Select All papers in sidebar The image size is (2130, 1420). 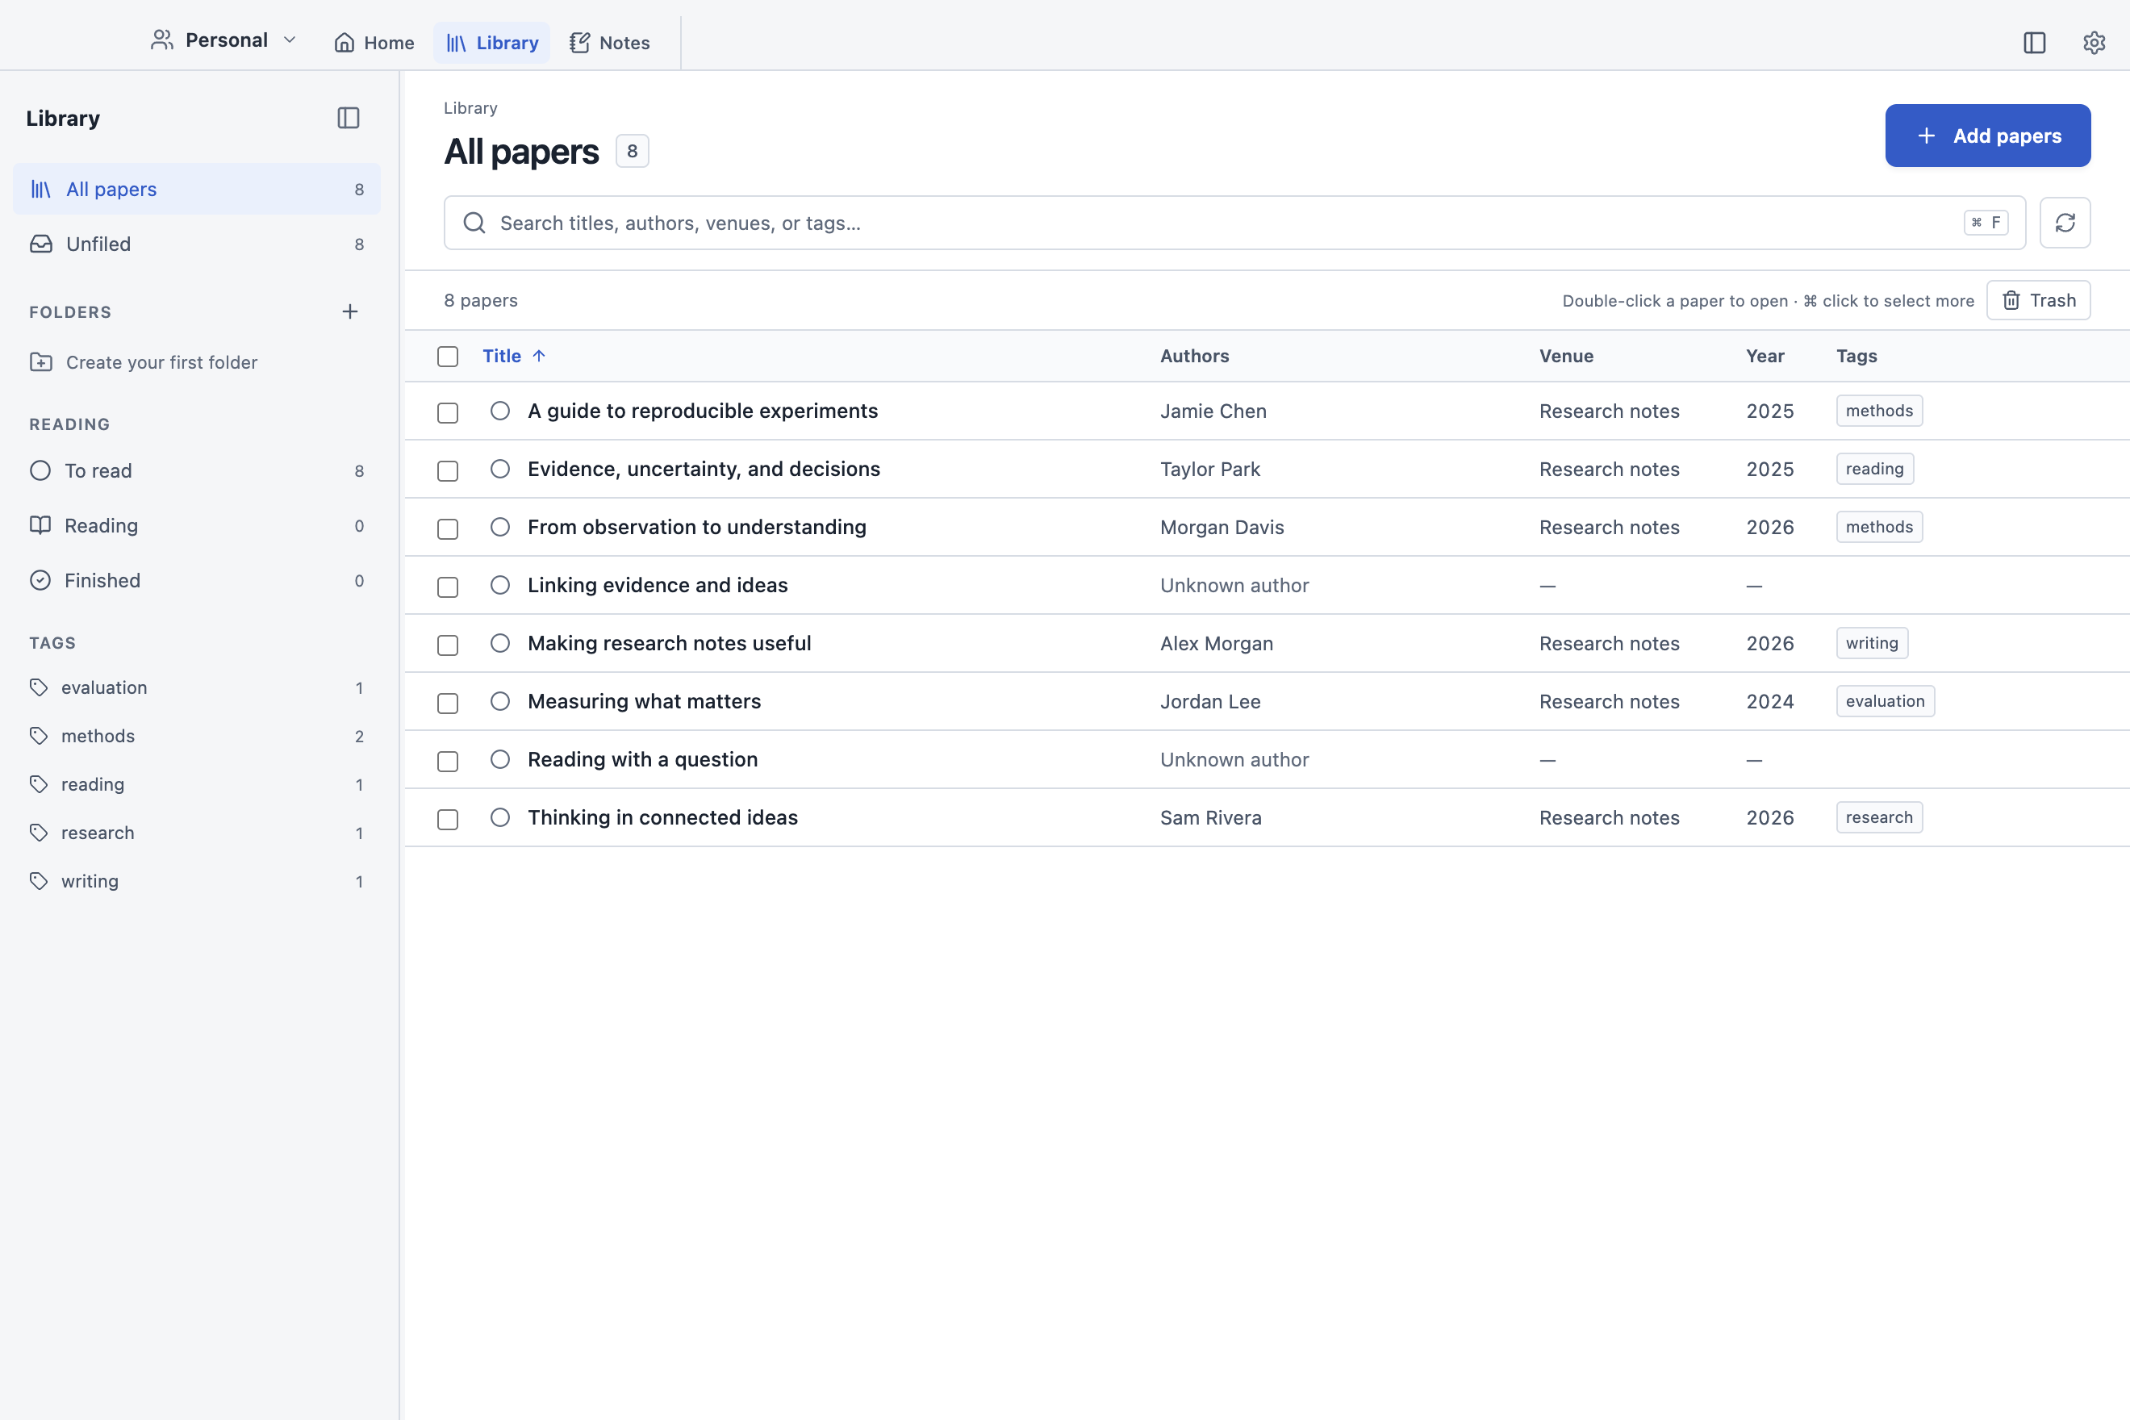[197, 190]
